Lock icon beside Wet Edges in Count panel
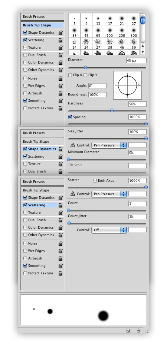Screen dimensions: 167x345 pos(60,251)
